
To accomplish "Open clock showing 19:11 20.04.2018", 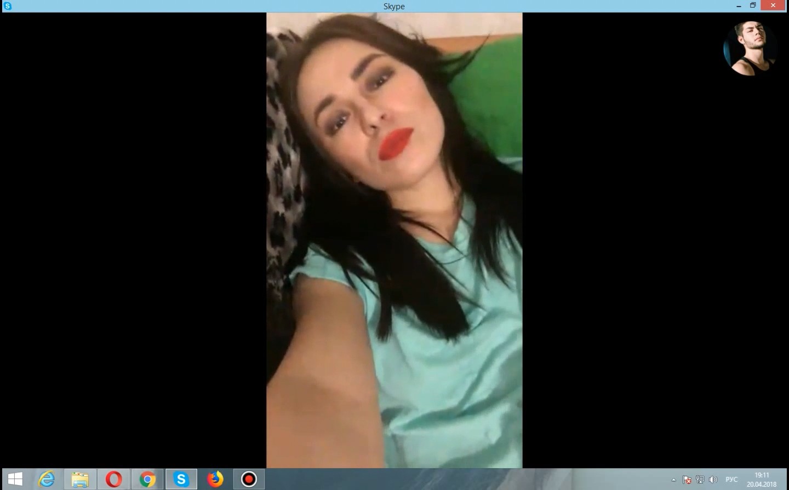I will (762, 480).
